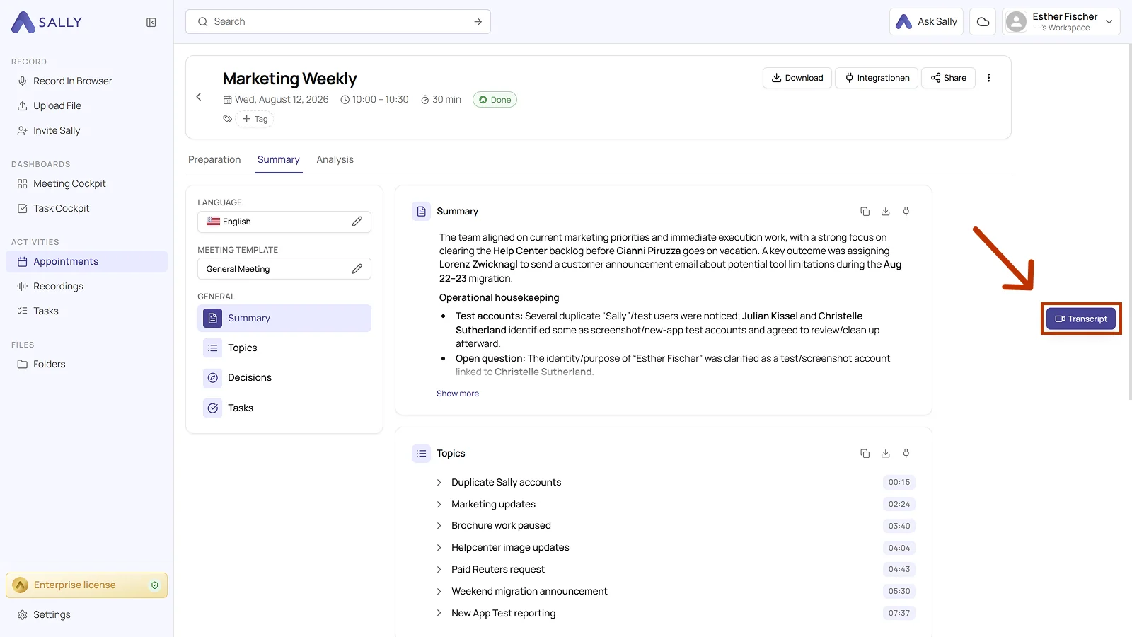
Task: Submit search with the arrow icon
Action: click(x=478, y=22)
